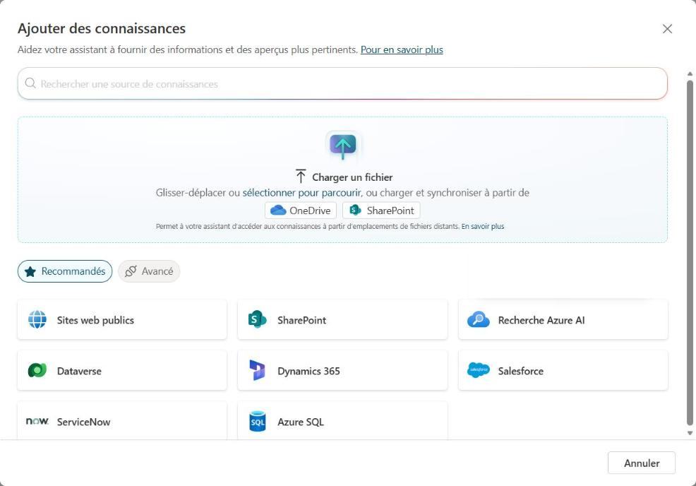Open the 'Pour en savoir plus' link
Image resolution: width=696 pixels, height=486 pixels.
pyautogui.click(x=402, y=49)
